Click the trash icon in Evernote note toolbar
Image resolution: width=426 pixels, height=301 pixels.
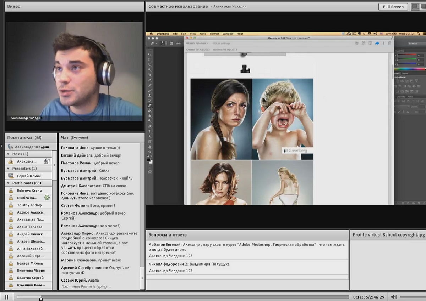click(389, 43)
